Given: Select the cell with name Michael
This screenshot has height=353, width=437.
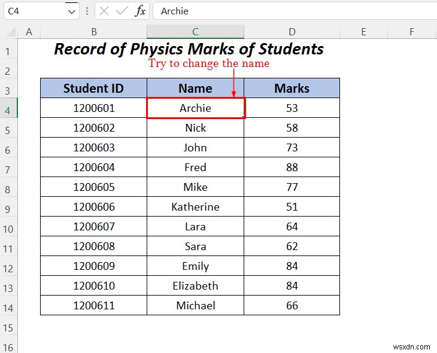Looking at the screenshot, I should (195, 305).
